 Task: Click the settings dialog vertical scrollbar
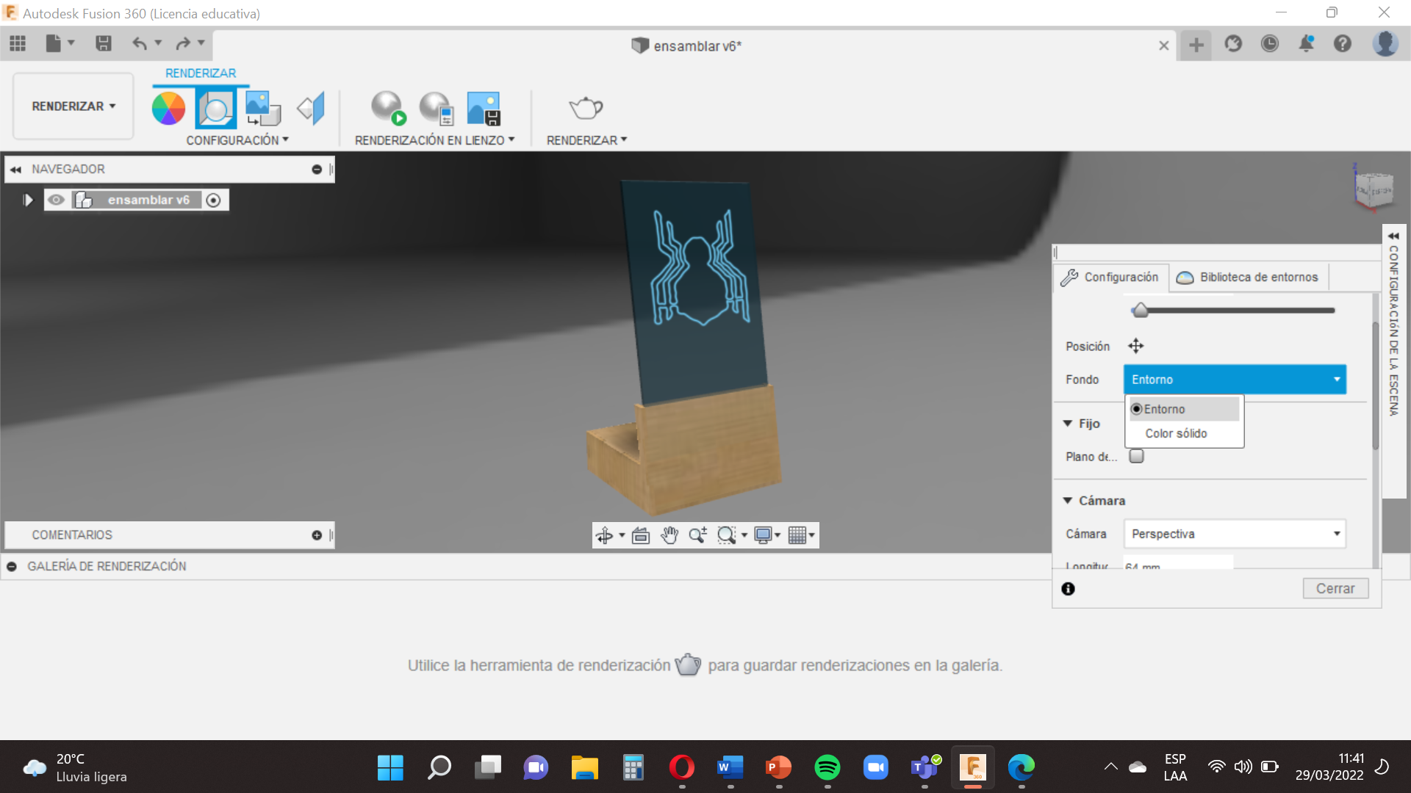[x=1376, y=385]
